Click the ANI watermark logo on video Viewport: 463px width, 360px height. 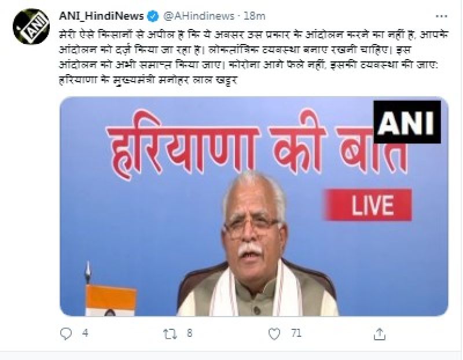407,122
